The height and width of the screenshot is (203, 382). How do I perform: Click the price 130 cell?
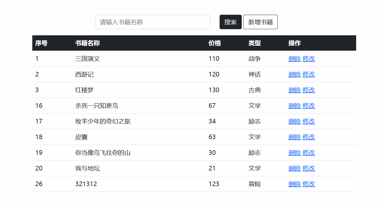214,90
